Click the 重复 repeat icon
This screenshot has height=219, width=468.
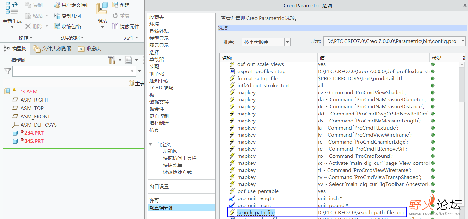(x=115, y=15)
